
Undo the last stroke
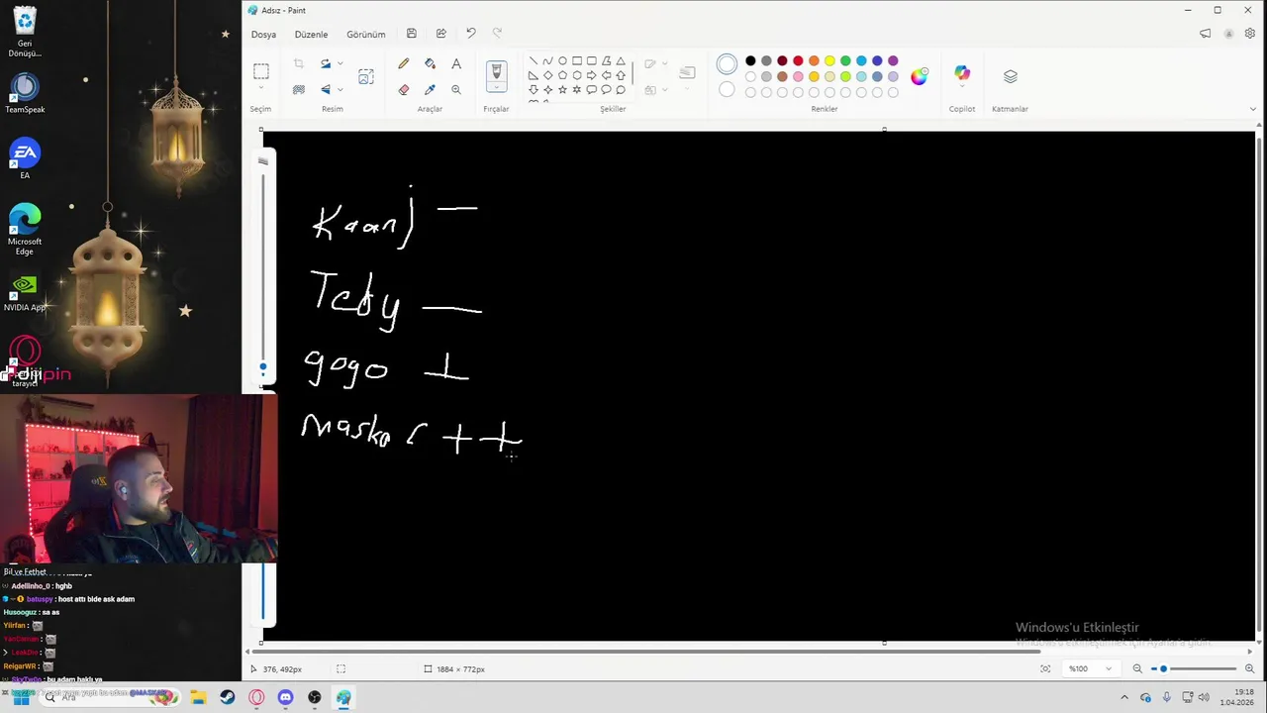pyautogui.click(x=470, y=34)
